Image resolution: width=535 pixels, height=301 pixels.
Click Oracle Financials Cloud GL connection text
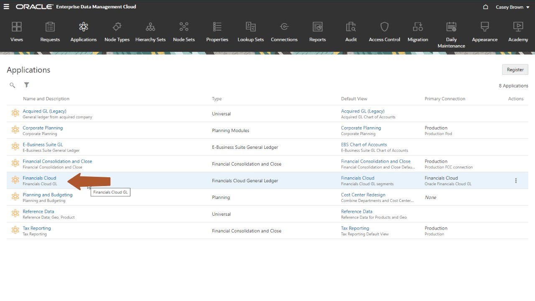(x=448, y=184)
